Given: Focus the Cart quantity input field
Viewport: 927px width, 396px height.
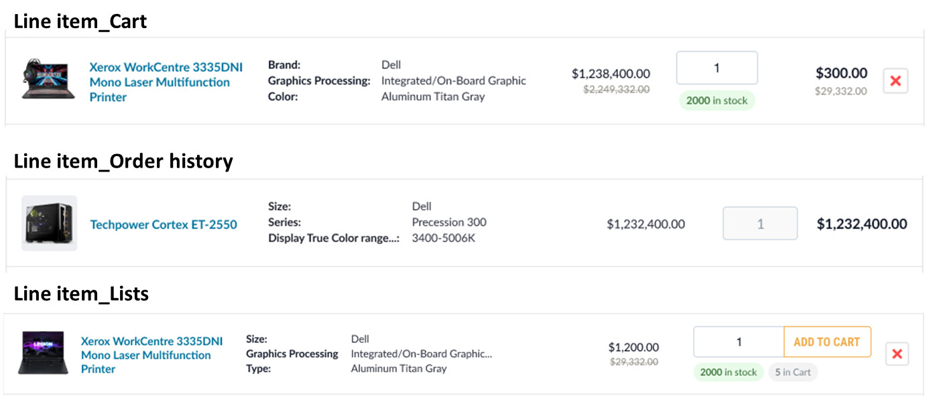Looking at the screenshot, I should [x=717, y=68].
